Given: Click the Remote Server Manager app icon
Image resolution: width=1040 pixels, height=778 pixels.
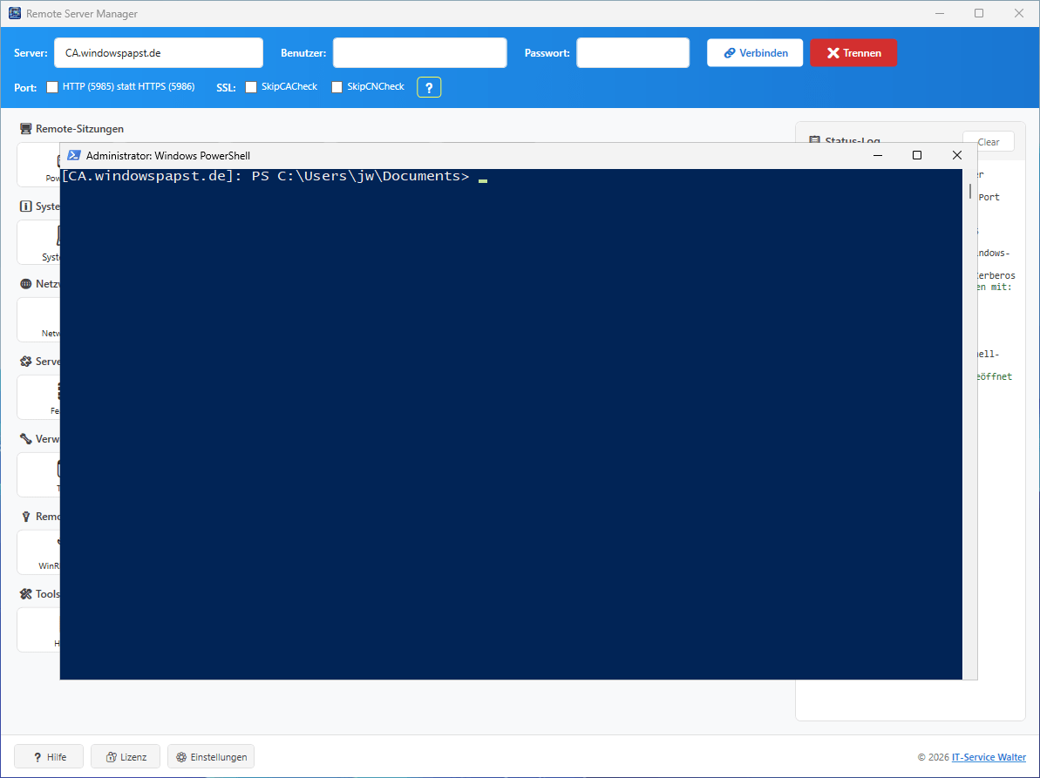Looking at the screenshot, I should pyautogui.click(x=15, y=14).
